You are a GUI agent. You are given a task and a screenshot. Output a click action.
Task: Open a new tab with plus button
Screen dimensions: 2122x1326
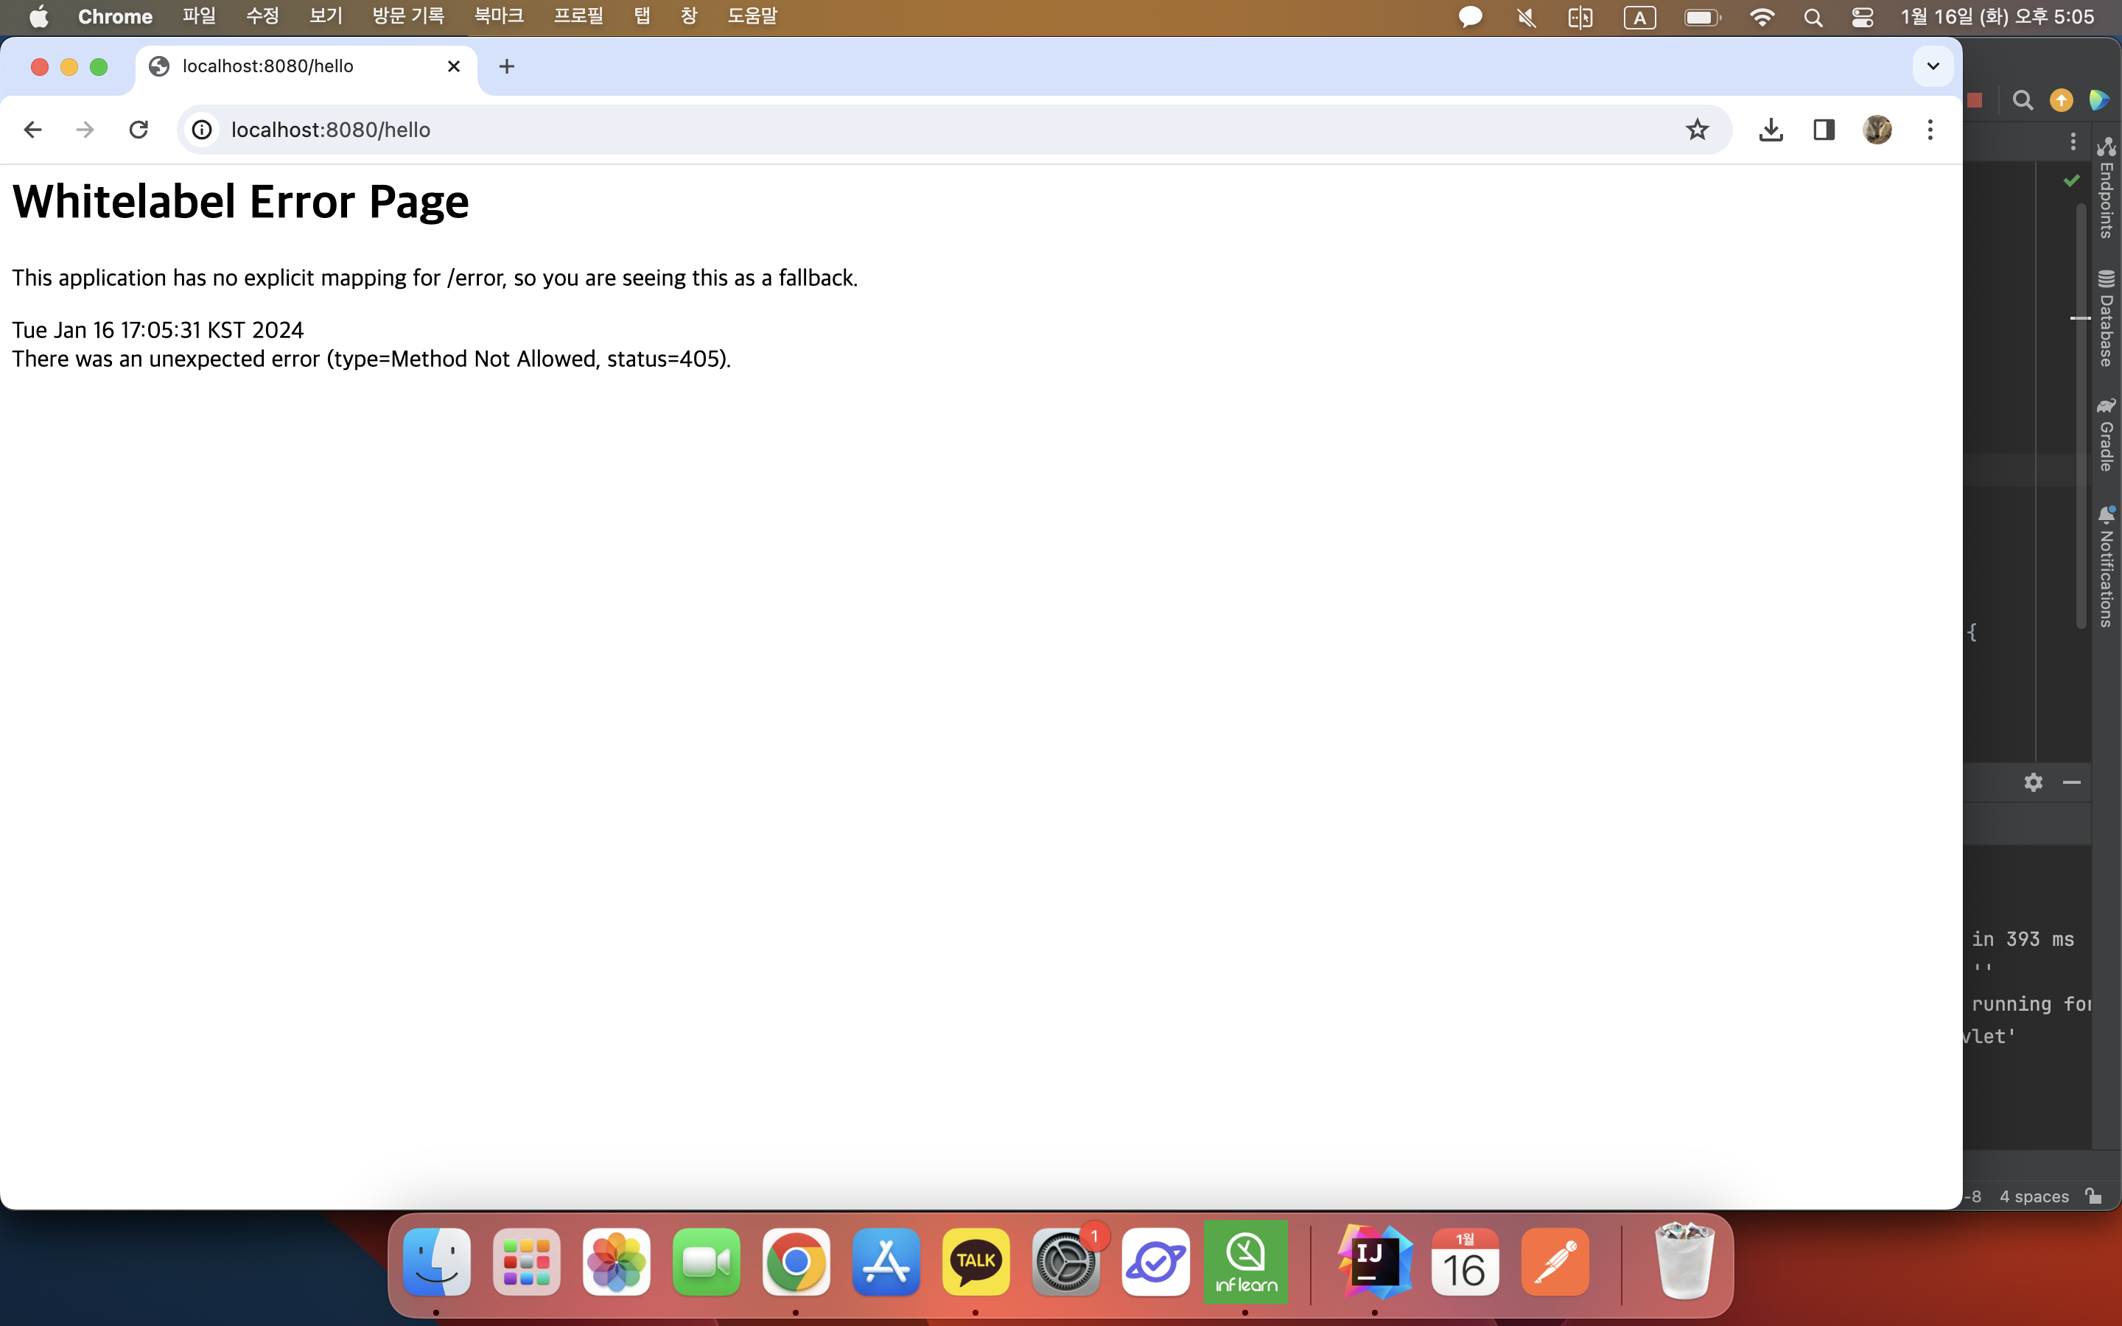[507, 66]
